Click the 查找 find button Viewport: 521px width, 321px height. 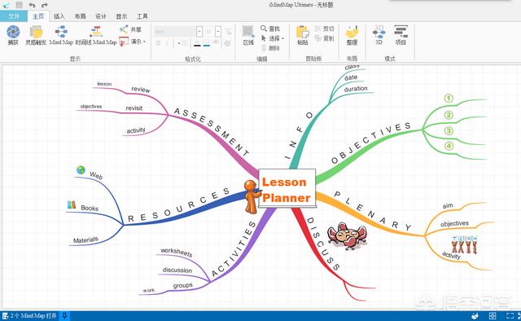click(x=270, y=29)
